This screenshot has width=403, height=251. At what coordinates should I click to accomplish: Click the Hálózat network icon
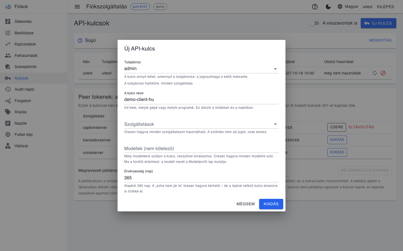tap(8, 146)
